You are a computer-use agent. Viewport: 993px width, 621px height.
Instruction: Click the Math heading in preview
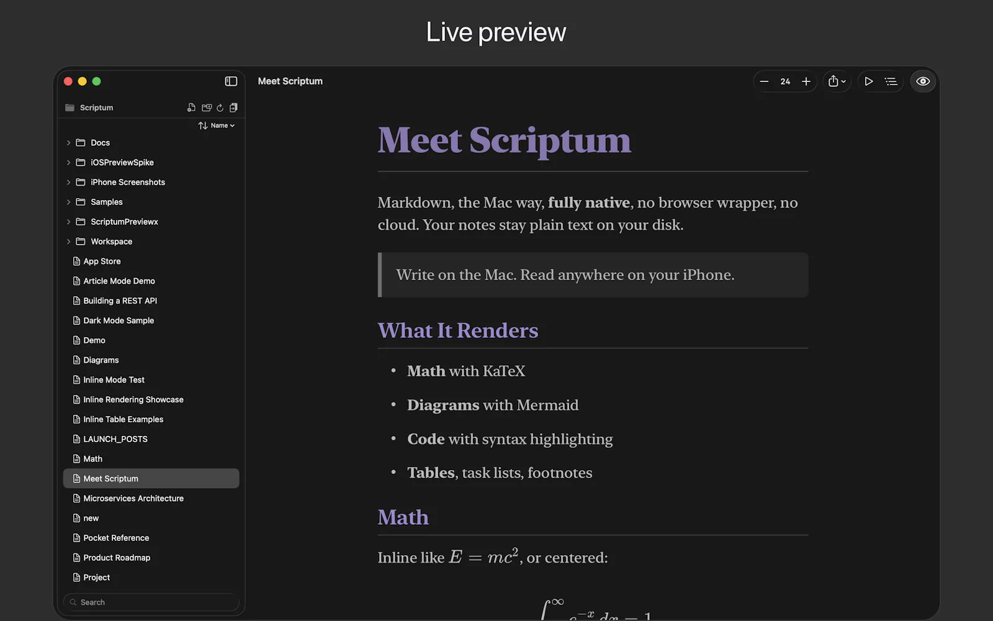tap(403, 517)
